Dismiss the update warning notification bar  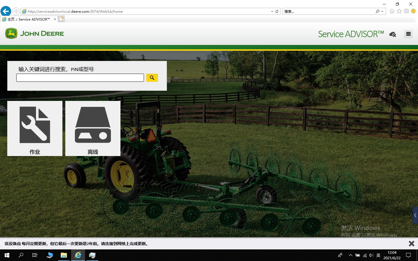(412, 244)
